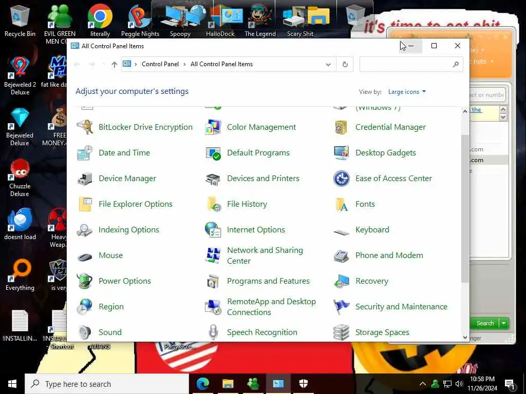This screenshot has height=394, width=526.
Task: Select the EVIL GREEN MEN desktop shortcut
Action: 60,24
